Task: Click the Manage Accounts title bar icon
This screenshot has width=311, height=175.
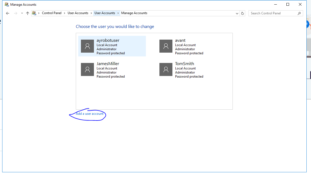Action: click(x=7, y=4)
